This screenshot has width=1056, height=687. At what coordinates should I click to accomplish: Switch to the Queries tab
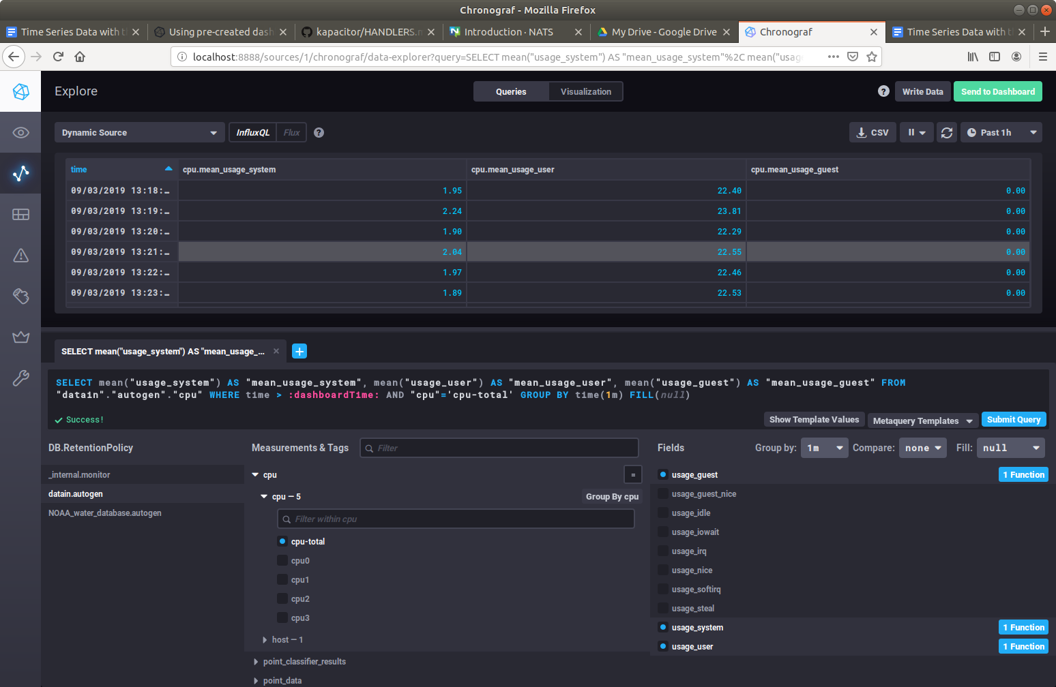tap(511, 92)
